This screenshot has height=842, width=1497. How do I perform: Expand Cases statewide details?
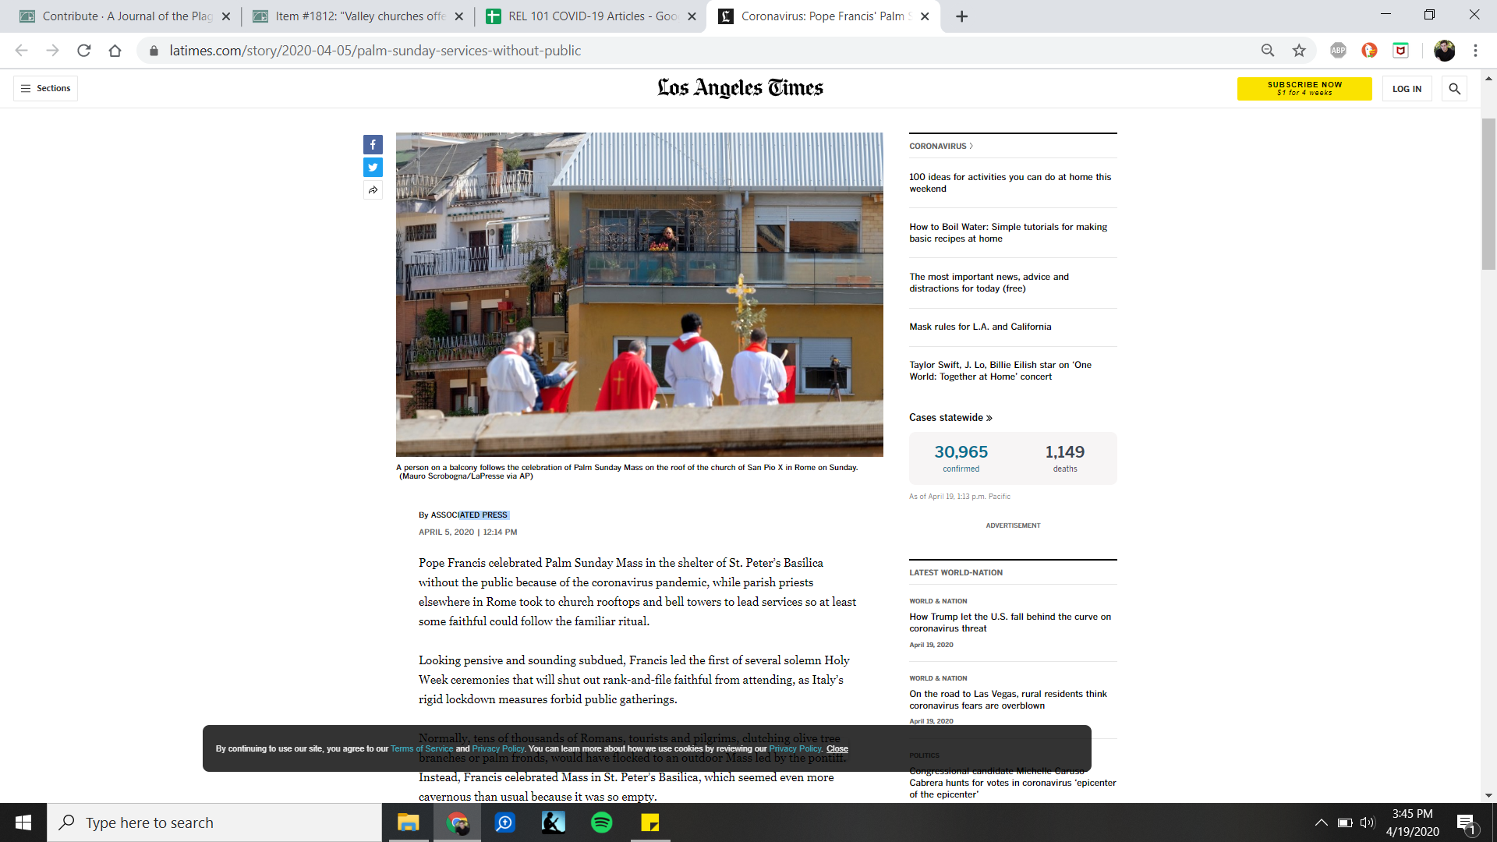click(950, 418)
